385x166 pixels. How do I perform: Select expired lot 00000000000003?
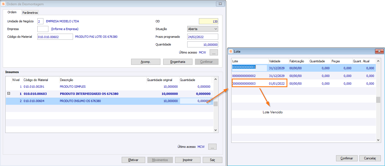(304, 83)
